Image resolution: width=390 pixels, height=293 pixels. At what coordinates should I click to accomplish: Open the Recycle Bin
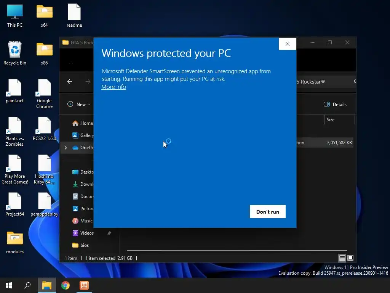[15, 53]
